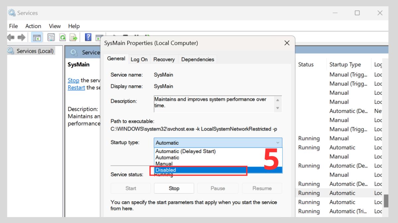This screenshot has height=223, width=398.
Task: Click the Export List toolbar icon
Action: 73,38
